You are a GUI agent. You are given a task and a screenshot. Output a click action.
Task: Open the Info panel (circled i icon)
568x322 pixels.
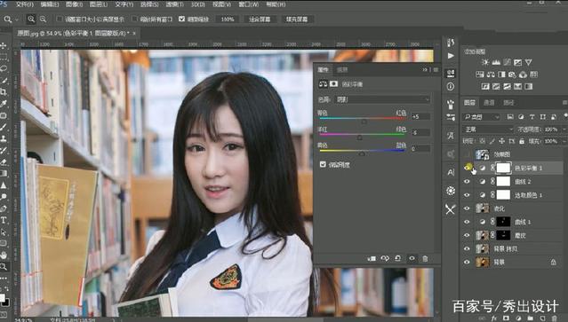coord(451,86)
